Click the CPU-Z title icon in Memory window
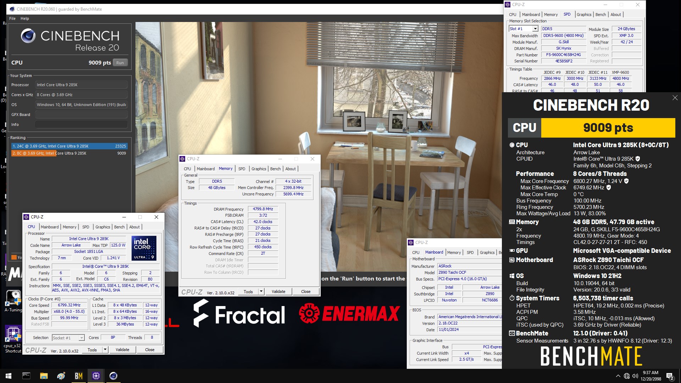The height and width of the screenshot is (383, 681). click(x=182, y=159)
